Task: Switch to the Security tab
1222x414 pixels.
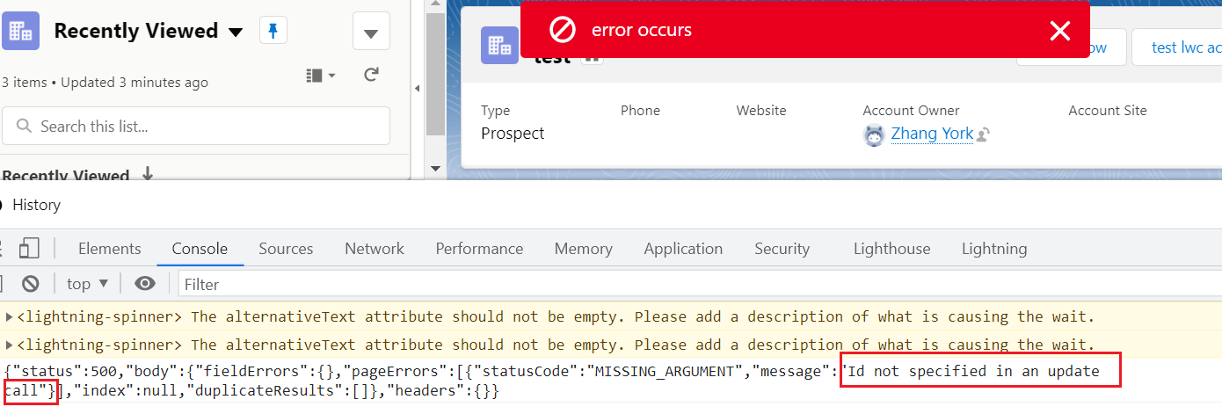Action: point(782,249)
